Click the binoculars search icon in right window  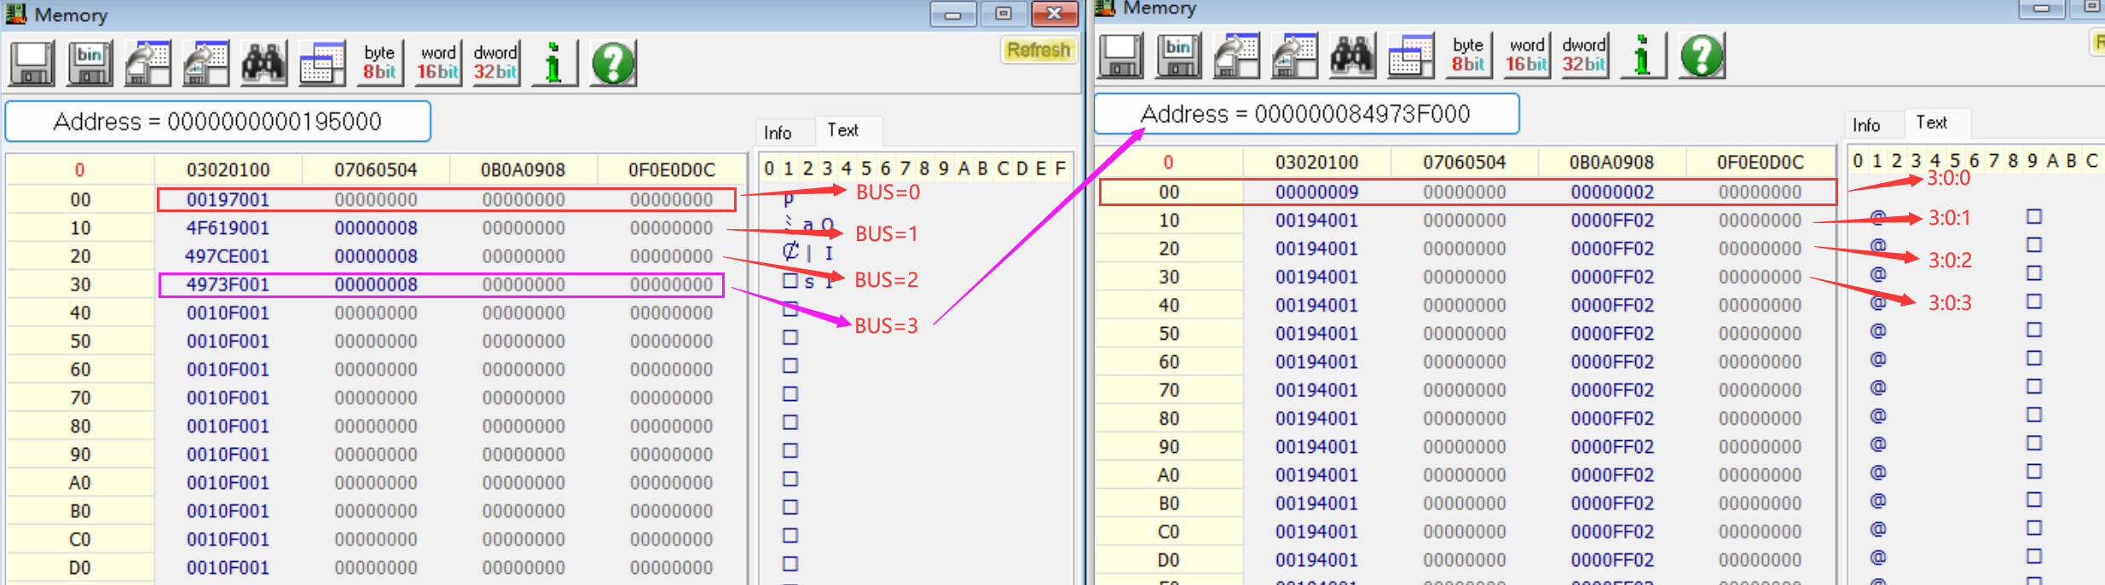[x=1352, y=55]
